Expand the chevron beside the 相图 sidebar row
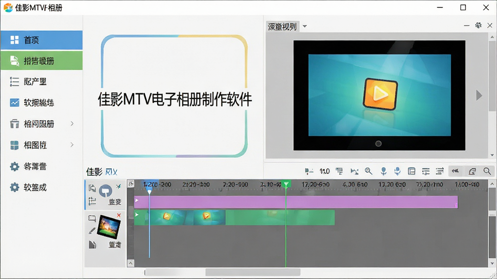 pos(72,144)
